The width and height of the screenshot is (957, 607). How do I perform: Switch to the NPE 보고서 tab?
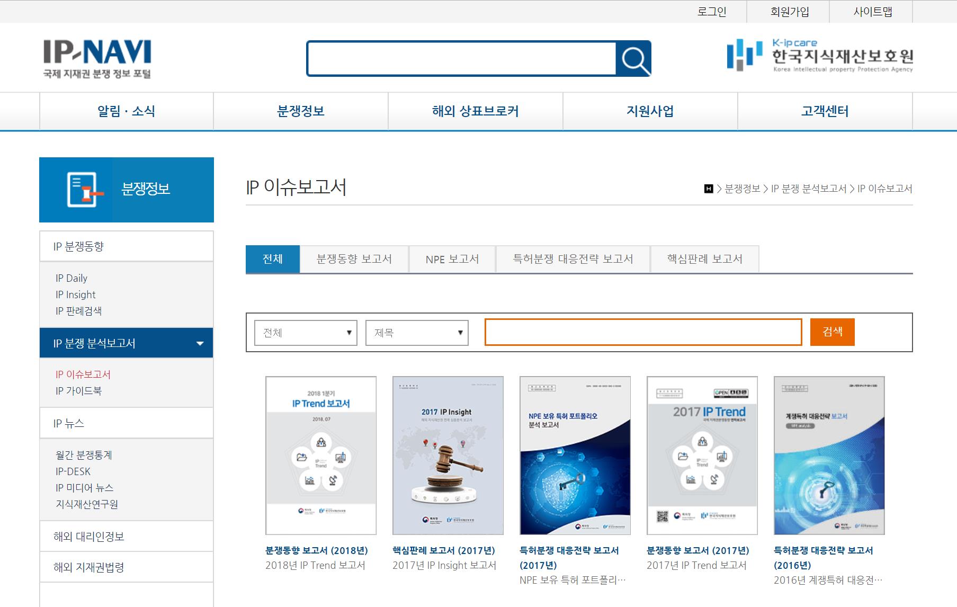tap(452, 259)
